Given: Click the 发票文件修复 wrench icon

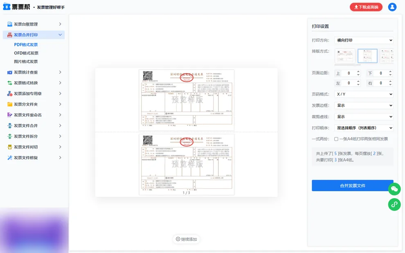Looking at the screenshot, I should coord(10,158).
